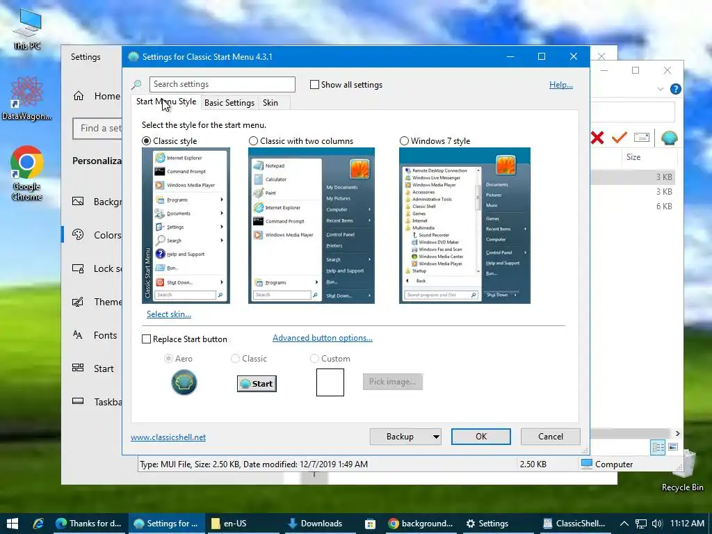Switch to large thumbnails view icon
Image resolution: width=712 pixels, height=534 pixels.
[x=673, y=447]
